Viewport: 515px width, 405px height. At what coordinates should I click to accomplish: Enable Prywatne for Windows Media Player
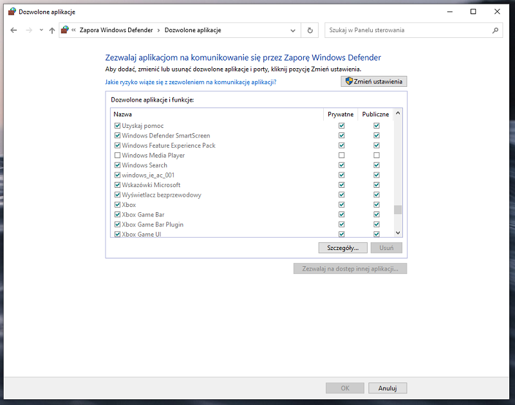342,155
